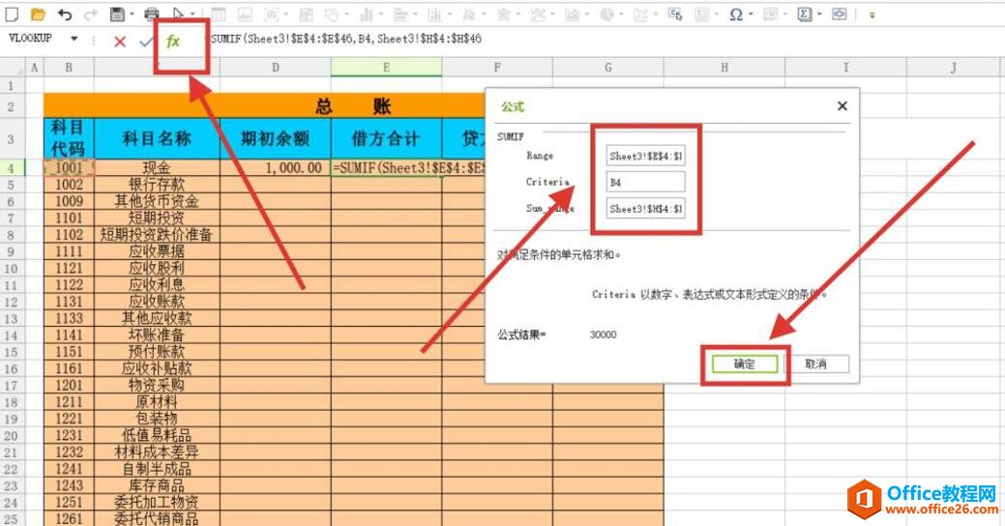Click into the Sum_range input field
The width and height of the screenshot is (1005, 526).
coord(645,209)
